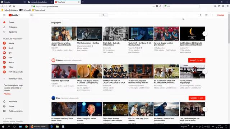230x129 pixels.
Task: Click the Firefox search box
Action: tap(181, 6)
